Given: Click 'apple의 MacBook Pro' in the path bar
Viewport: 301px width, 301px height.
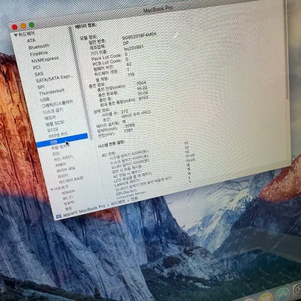Looking at the screenshot, I should [x=84, y=210].
